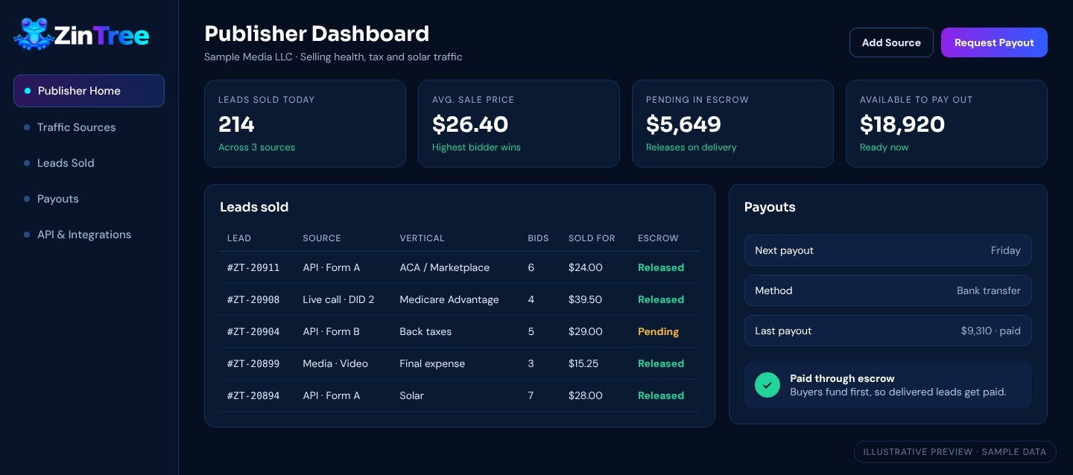Click the API · Form B source
Viewport: 1073px width, 475px height.
tap(332, 331)
